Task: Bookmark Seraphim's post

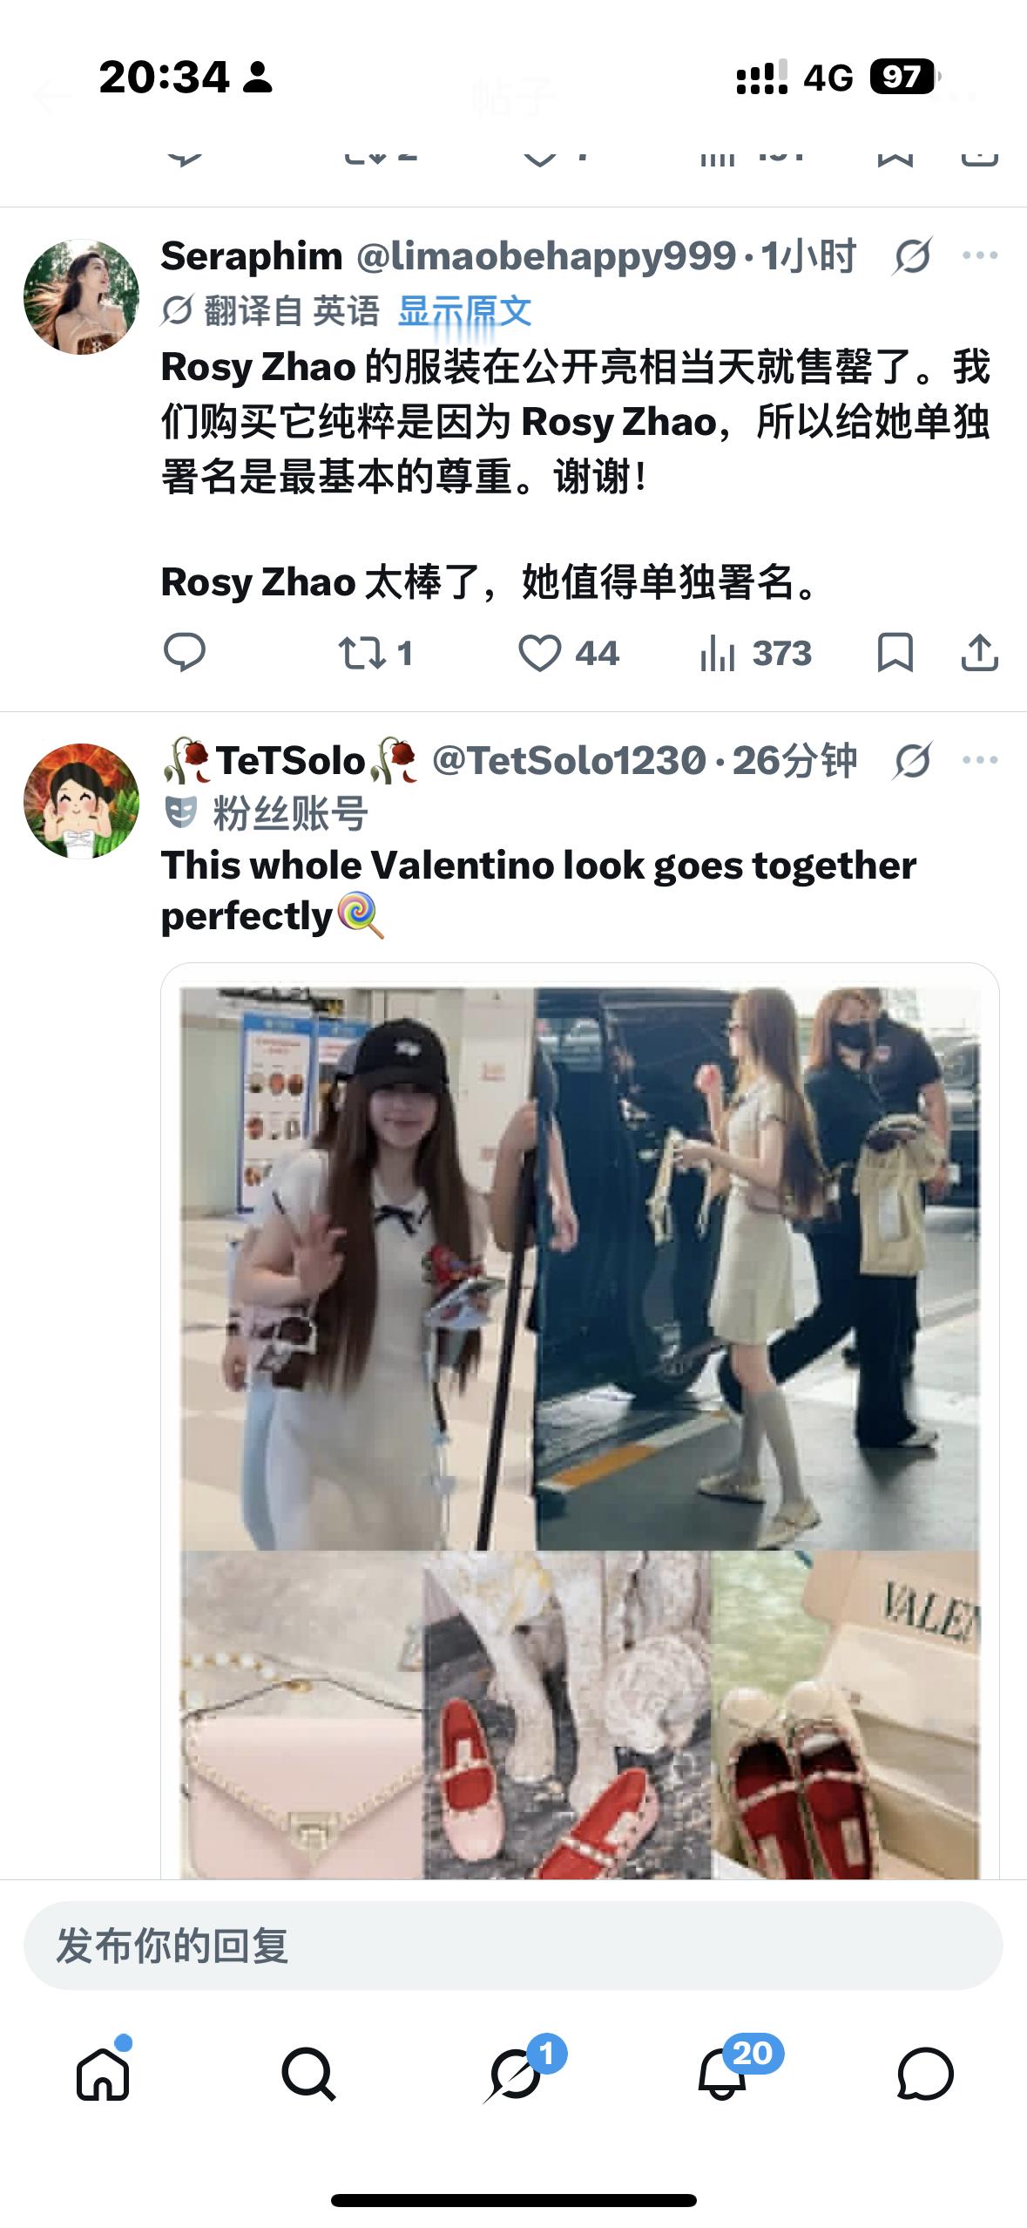Action: tap(895, 653)
